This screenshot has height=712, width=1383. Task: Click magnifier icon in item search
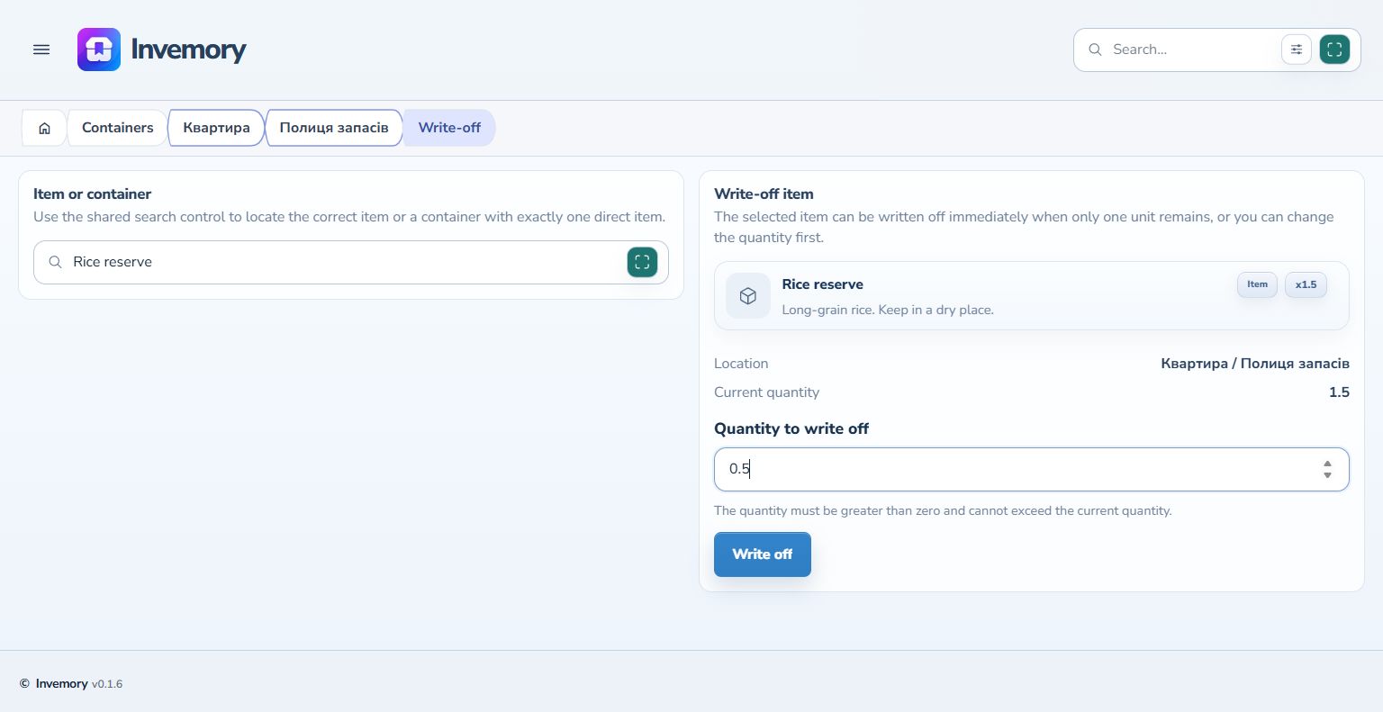(x=55, y=262)
